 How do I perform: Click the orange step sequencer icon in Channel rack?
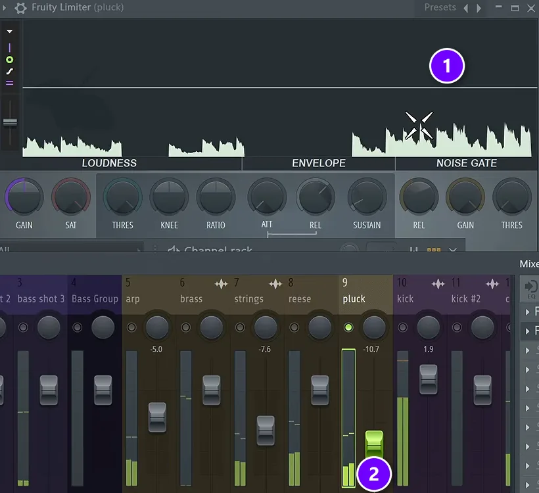click(433, 250)
